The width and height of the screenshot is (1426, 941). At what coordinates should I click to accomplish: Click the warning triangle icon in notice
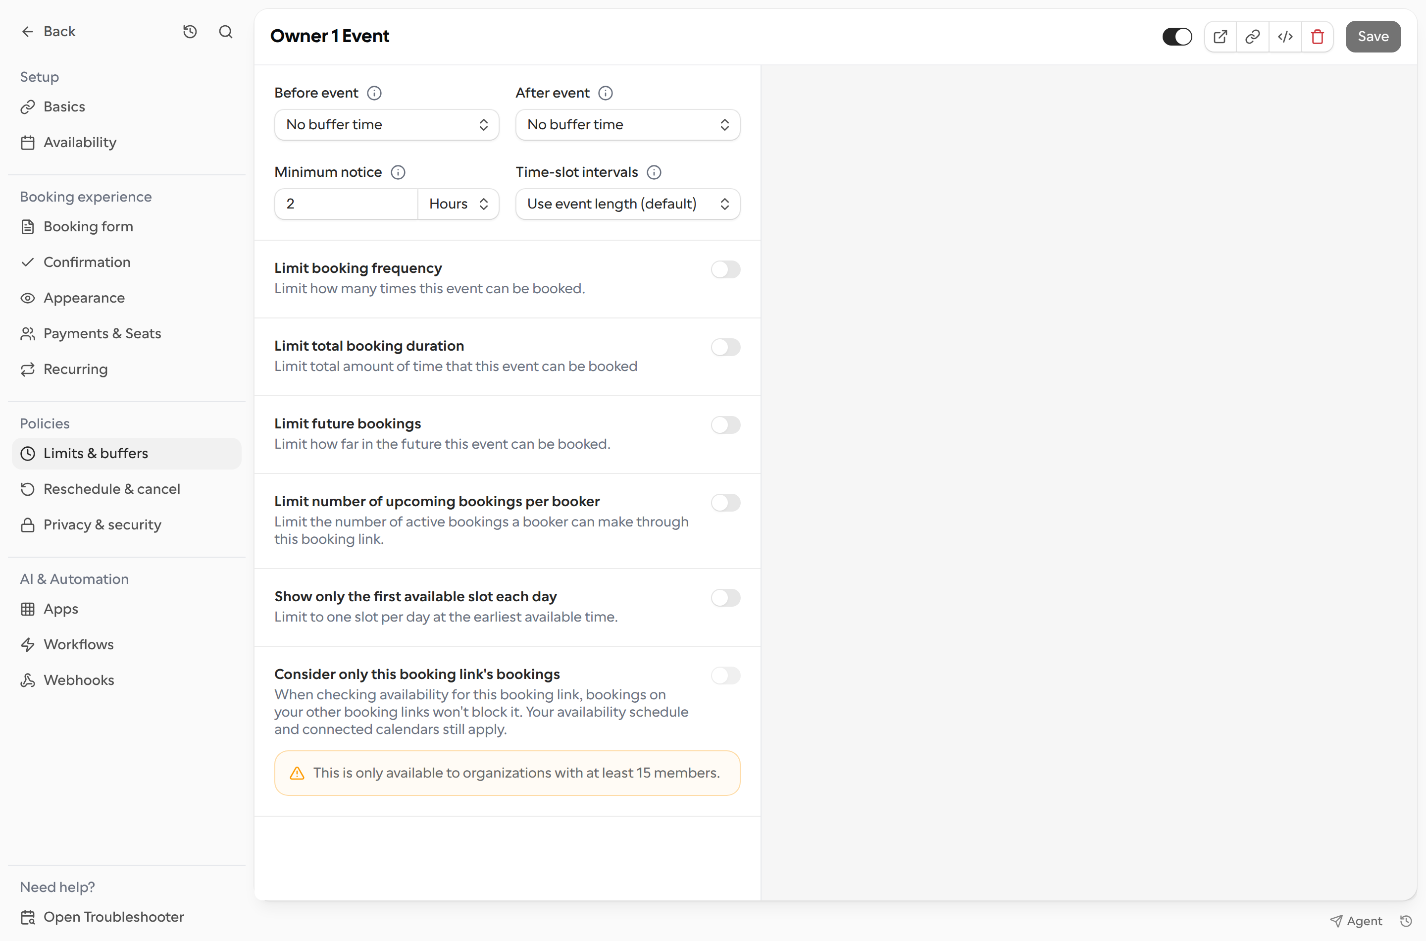(x=297, y=773)
